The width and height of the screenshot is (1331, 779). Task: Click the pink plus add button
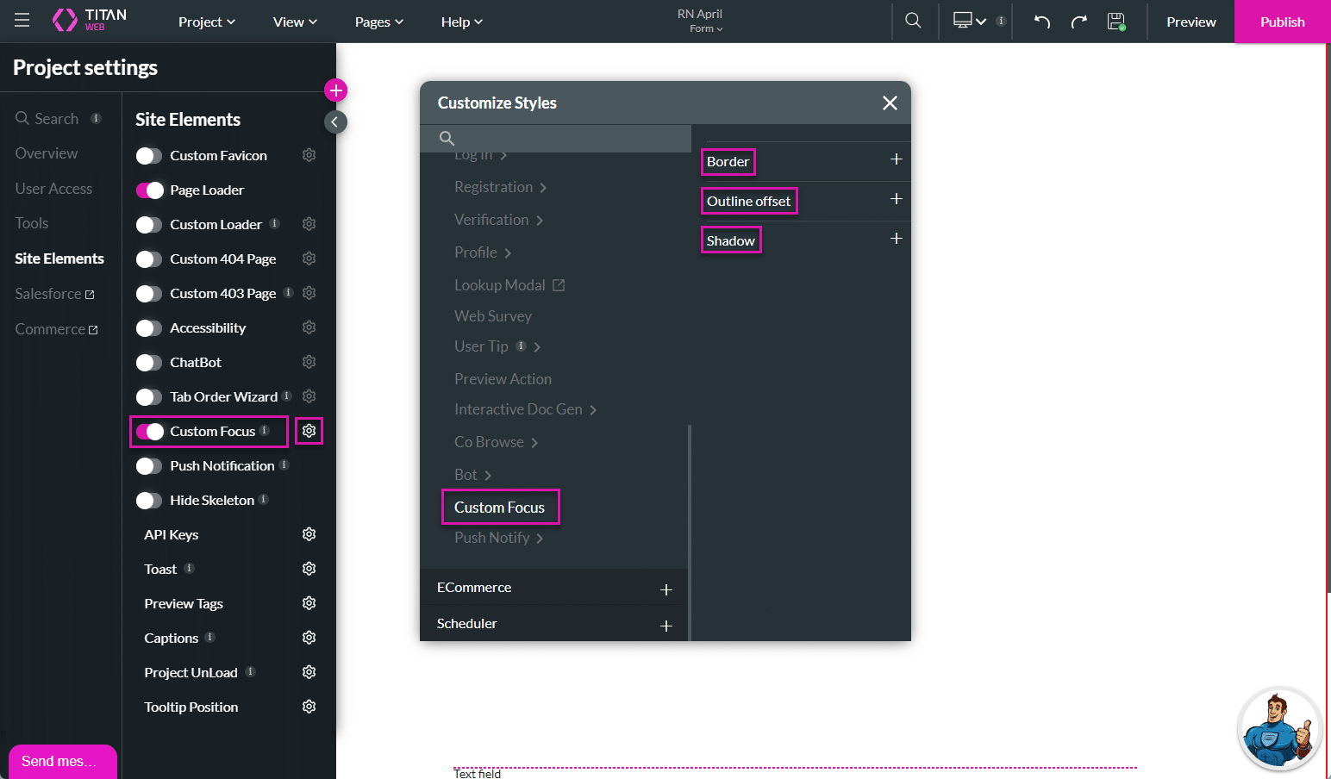[x=335, y=90]
